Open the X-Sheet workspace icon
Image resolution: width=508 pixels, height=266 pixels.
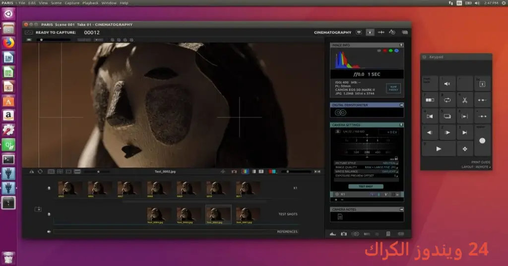[x=405, y=32]
